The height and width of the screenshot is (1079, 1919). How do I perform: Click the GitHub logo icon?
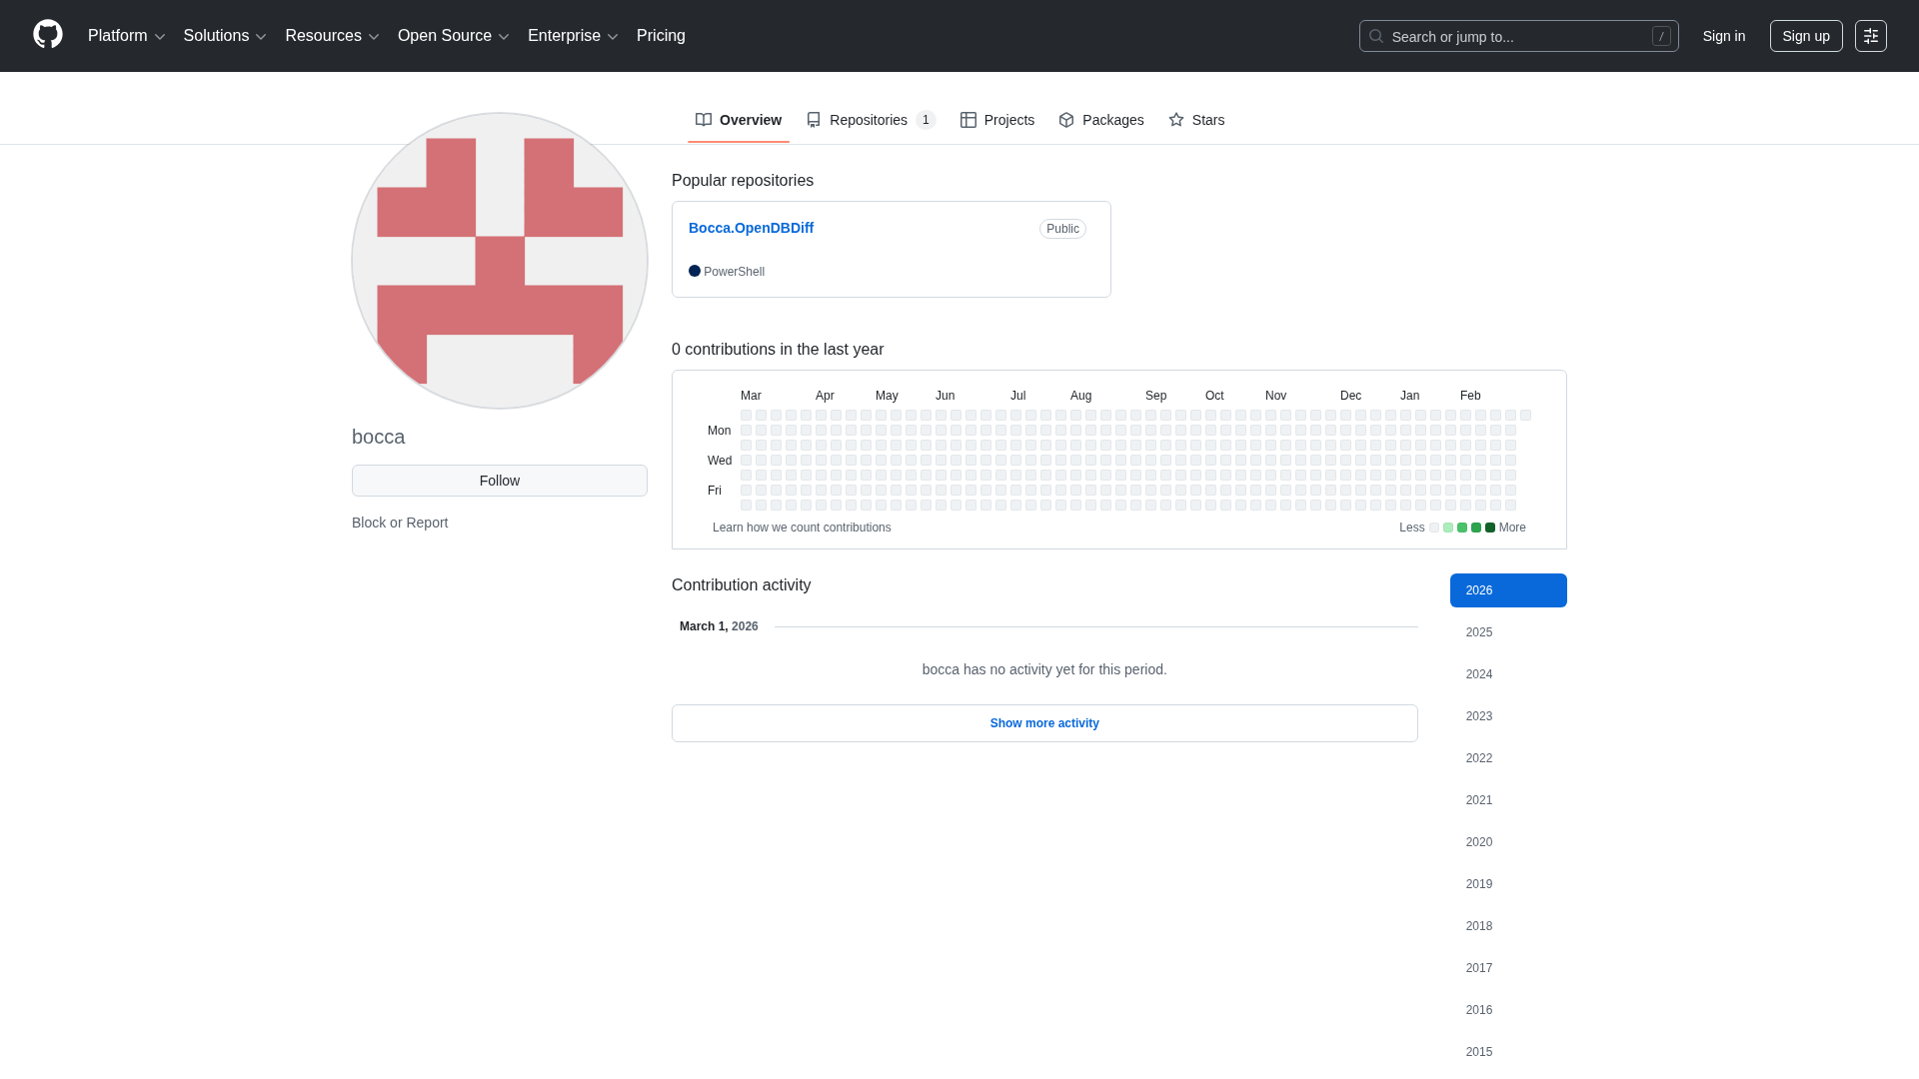[48, 35]
